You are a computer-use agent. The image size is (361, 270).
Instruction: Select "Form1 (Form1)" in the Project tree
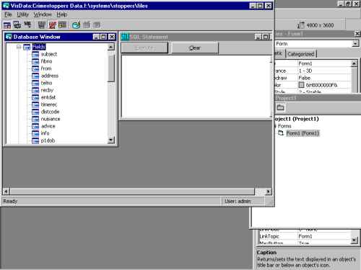click(x=303, y=133)
